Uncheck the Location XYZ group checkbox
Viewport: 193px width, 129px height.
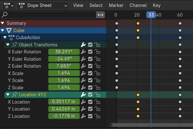90,95
